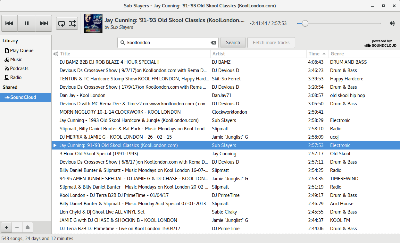Click the playback position slider
This screenshot has height=243, width=400.
tap(339, 23)
